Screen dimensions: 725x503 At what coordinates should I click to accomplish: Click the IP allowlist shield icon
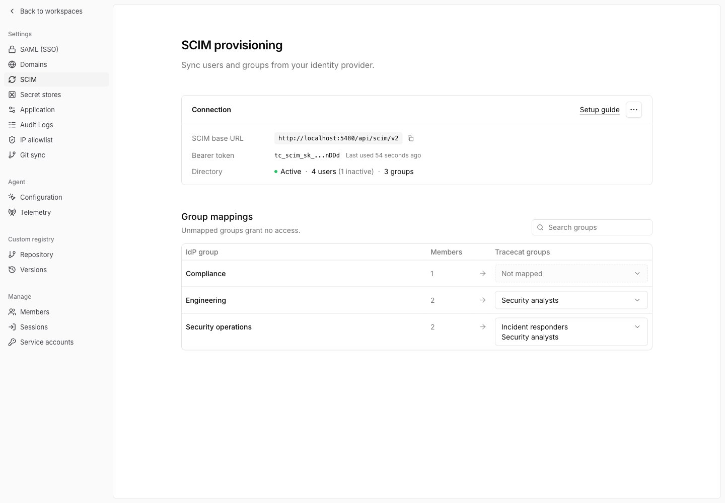coord(12,140)
